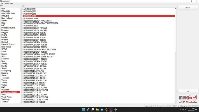Select BOSCH MED17.1.21 TC1793 entry

tap(99, 90)
